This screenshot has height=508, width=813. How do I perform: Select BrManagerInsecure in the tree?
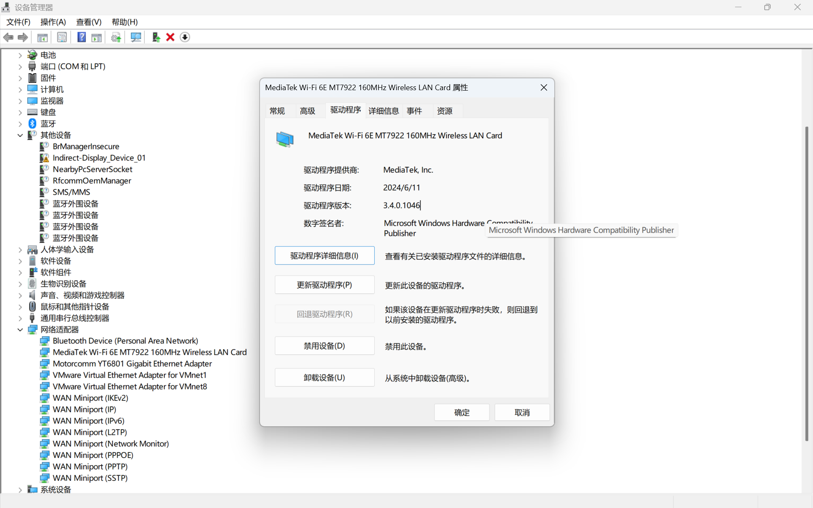click(86, 146)
